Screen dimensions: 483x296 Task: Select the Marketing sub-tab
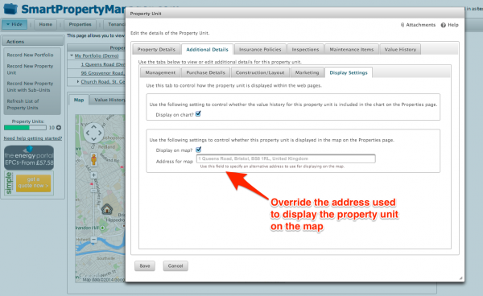coord(307,72)
